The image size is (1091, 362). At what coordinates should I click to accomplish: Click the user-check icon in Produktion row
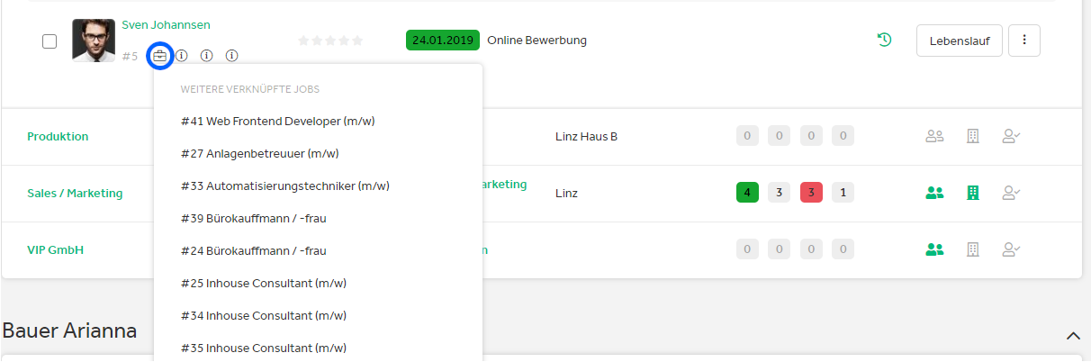pyautogui.click(x=1011, y=137)
